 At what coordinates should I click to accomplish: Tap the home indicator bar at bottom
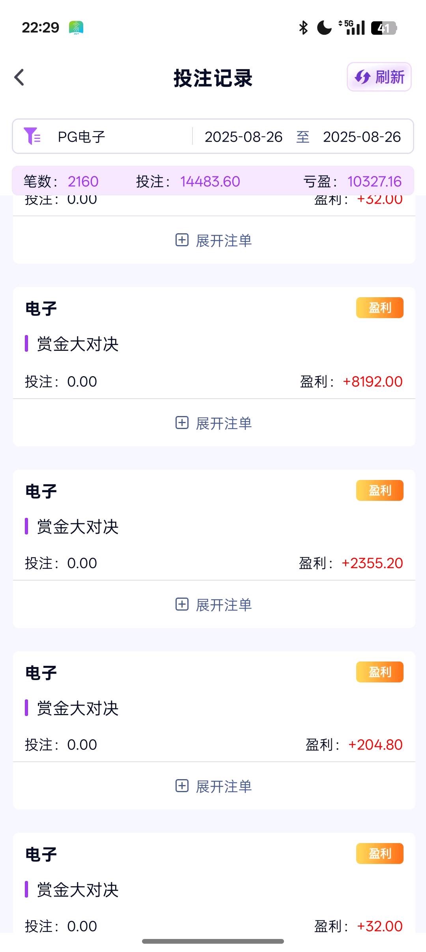click(213, 941)
